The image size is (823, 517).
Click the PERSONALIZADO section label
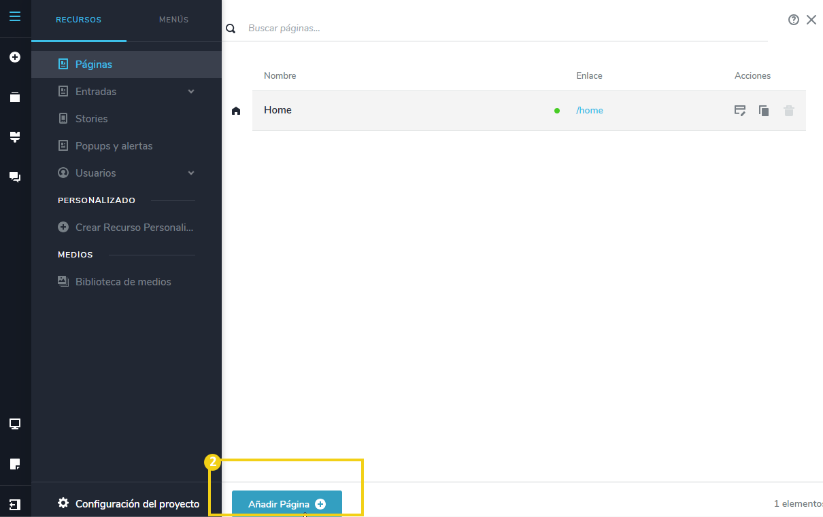point(97,200)
